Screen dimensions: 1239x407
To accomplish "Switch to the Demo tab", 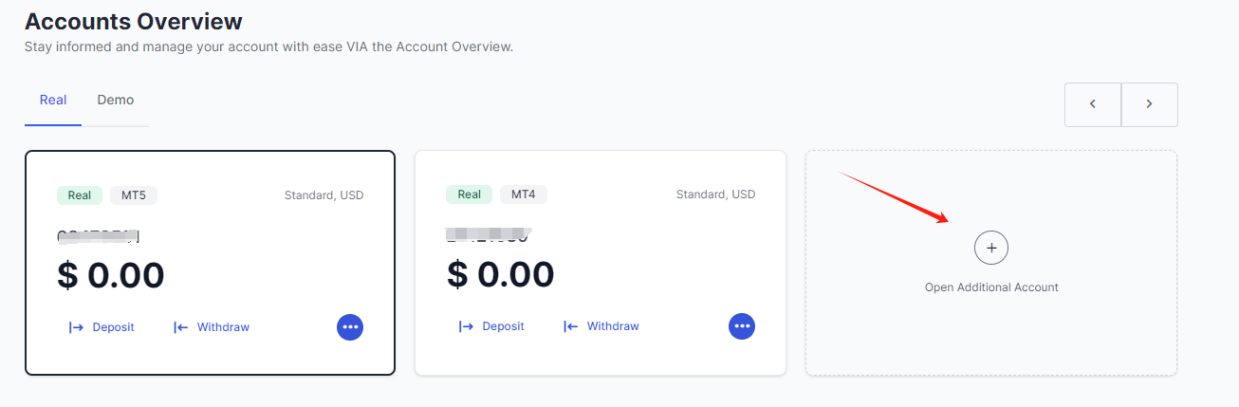I will coord(116,100).
